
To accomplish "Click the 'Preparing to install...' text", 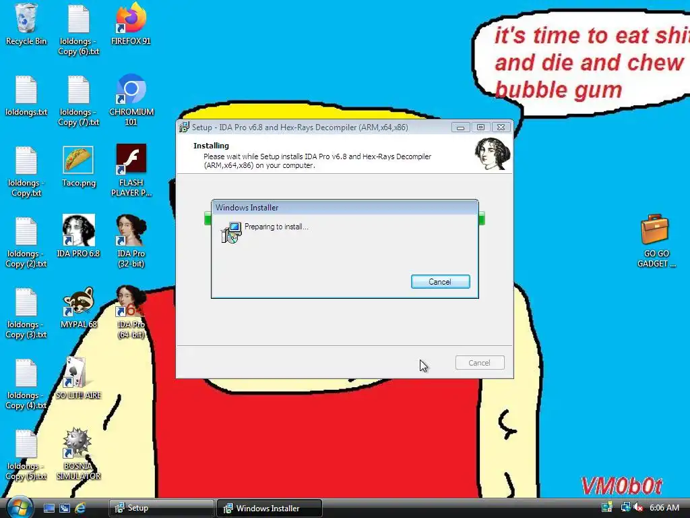I will pyautogui.click(x=276, y=227).
